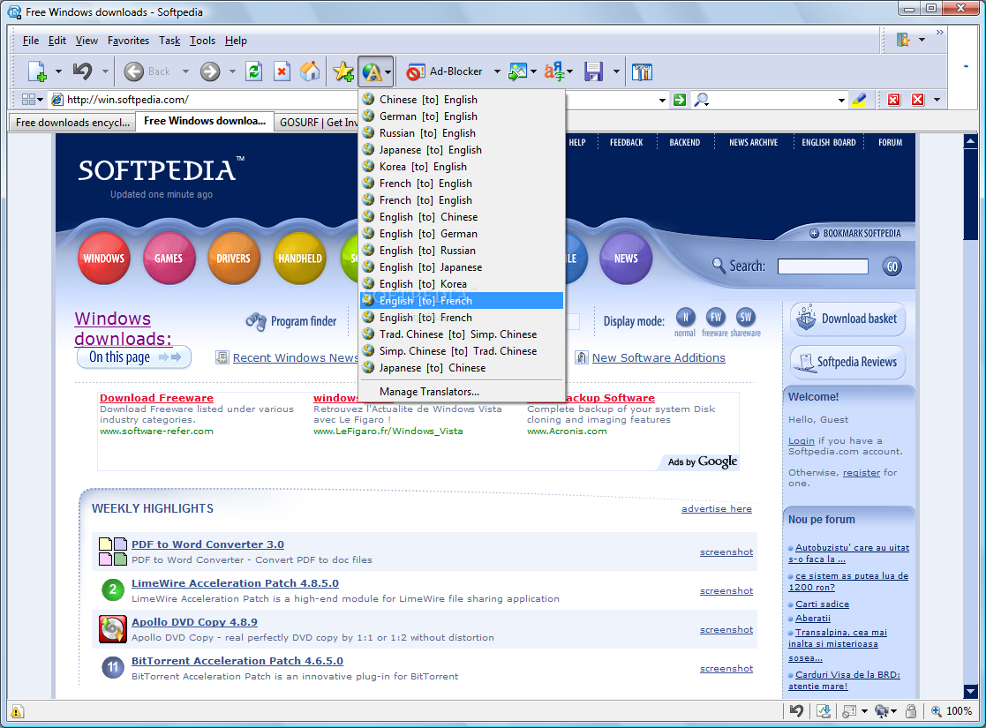Click the zoom magnifier showing 100% in status bar
Image resolution: width=986 pixels, height=728 pixels.
click(x=937, y=711)
